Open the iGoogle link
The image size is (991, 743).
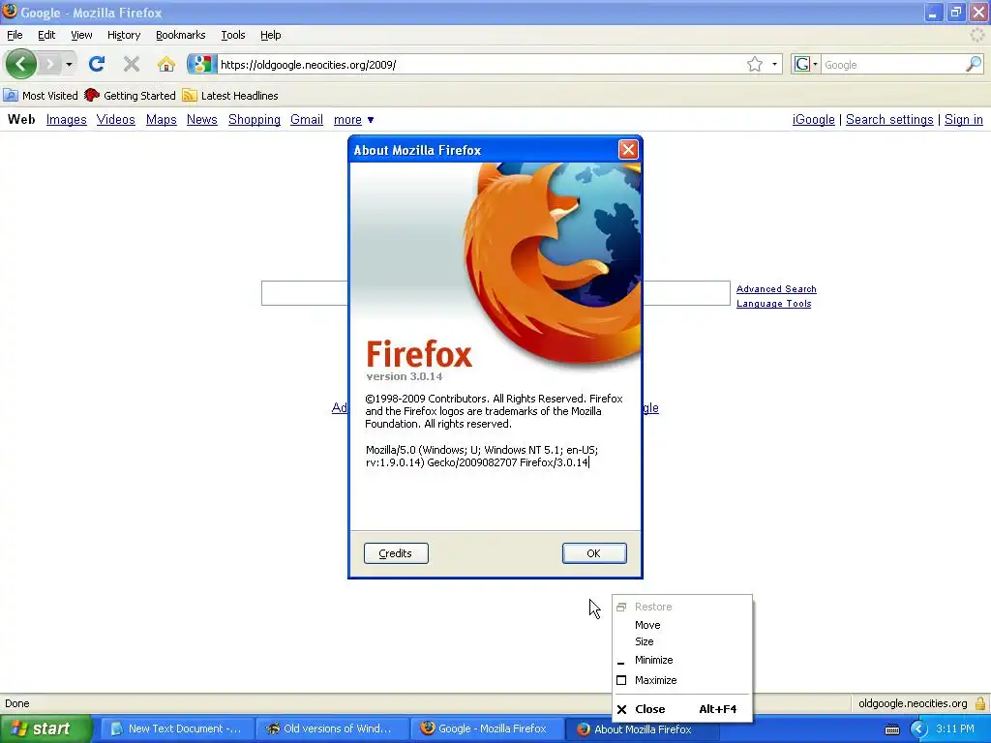[x=813, y=119]
